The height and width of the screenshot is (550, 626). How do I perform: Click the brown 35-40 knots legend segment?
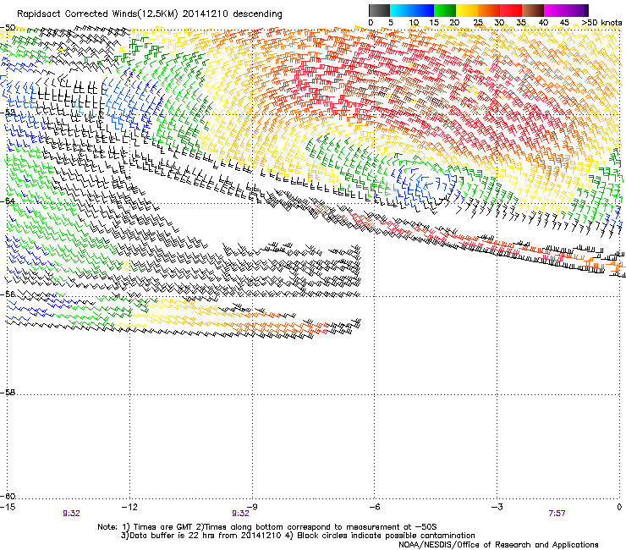click(x=533, y=10)
